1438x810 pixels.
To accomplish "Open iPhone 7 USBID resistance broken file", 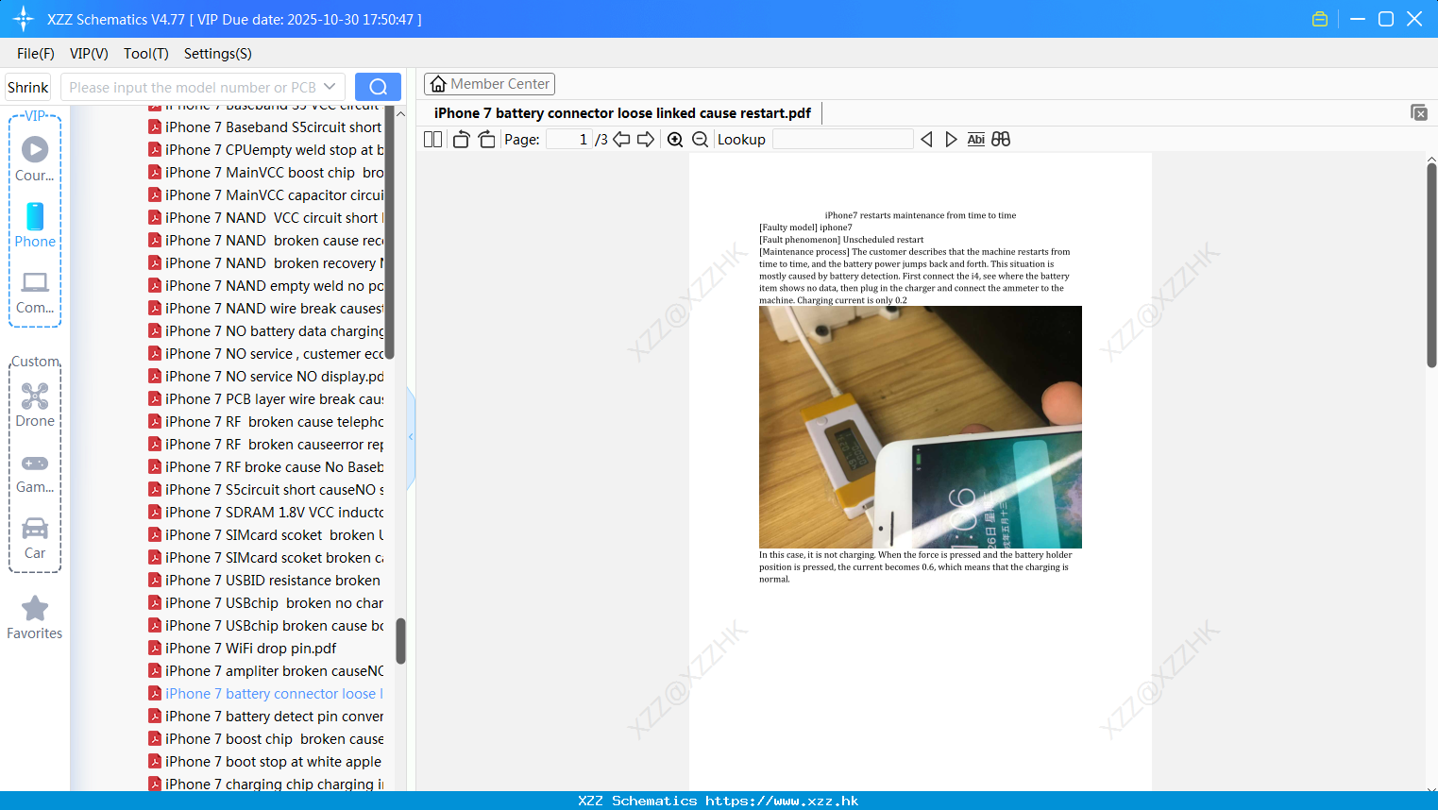I will 264,581.
